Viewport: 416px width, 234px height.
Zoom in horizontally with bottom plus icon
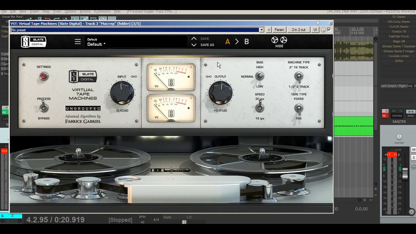[x=365, y=200]
